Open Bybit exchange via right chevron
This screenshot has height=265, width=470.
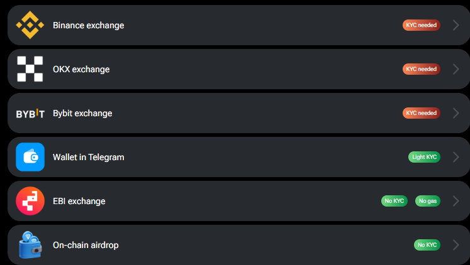click(x=456, y=113)
